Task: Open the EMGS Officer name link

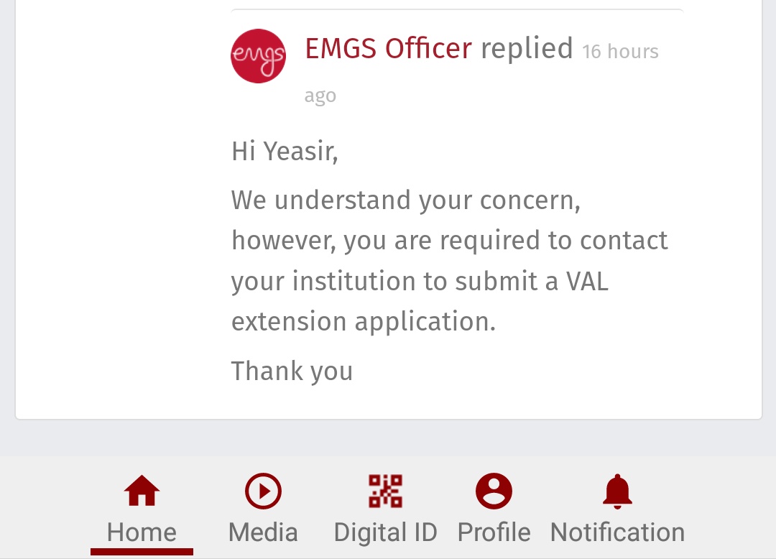Action: 388,49
